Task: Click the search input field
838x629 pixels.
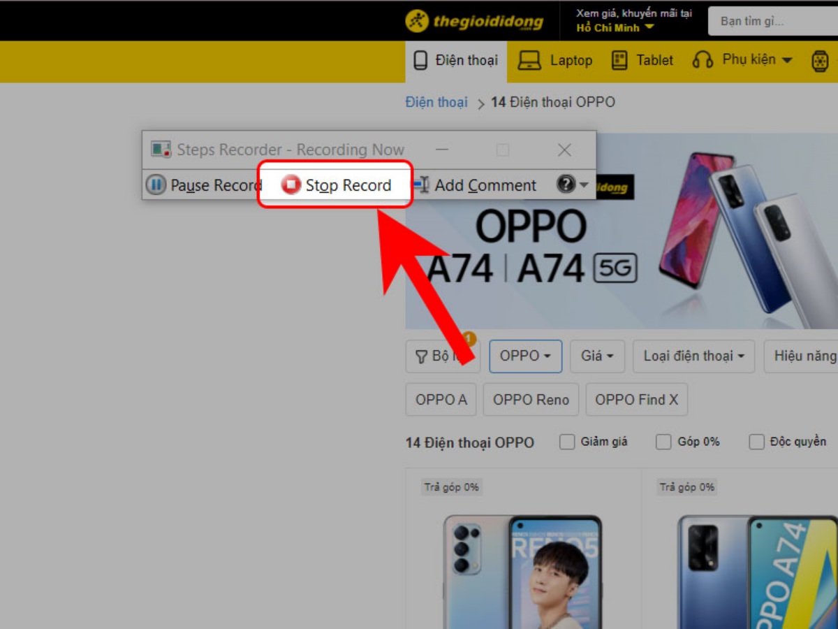Action: click(x=772, y=22)
